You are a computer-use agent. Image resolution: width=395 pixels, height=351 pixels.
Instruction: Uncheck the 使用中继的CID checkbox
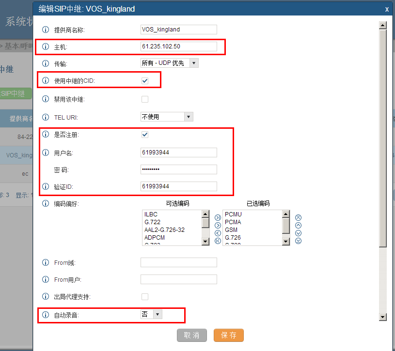(145, 81)
